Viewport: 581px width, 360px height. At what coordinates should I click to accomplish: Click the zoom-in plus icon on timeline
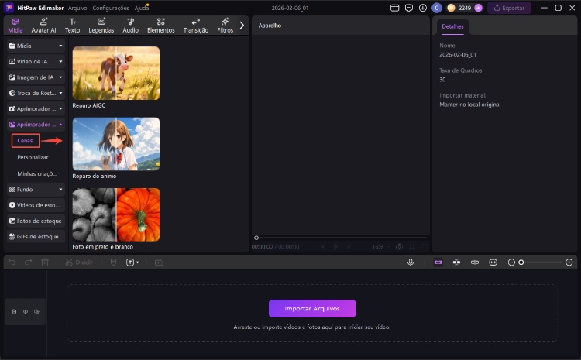pyautogui.click(x=569, y=262)
